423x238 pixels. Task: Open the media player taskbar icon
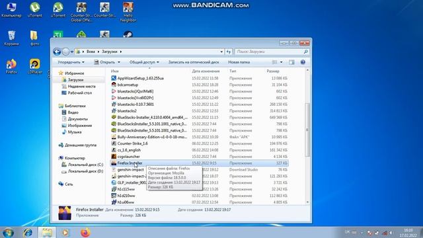65,233
